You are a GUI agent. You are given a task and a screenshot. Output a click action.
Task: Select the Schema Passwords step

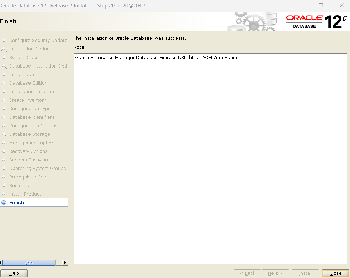point(31,160)
